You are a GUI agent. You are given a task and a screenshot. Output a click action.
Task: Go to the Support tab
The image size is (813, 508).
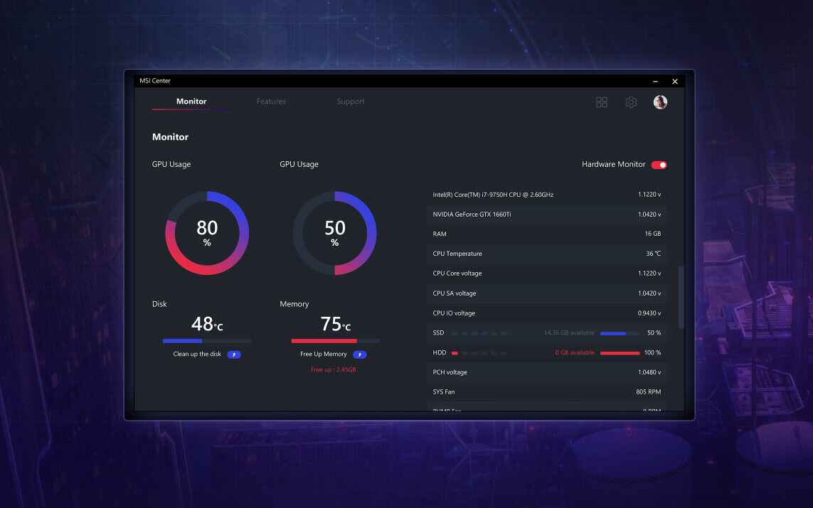(x=351, y=102)
